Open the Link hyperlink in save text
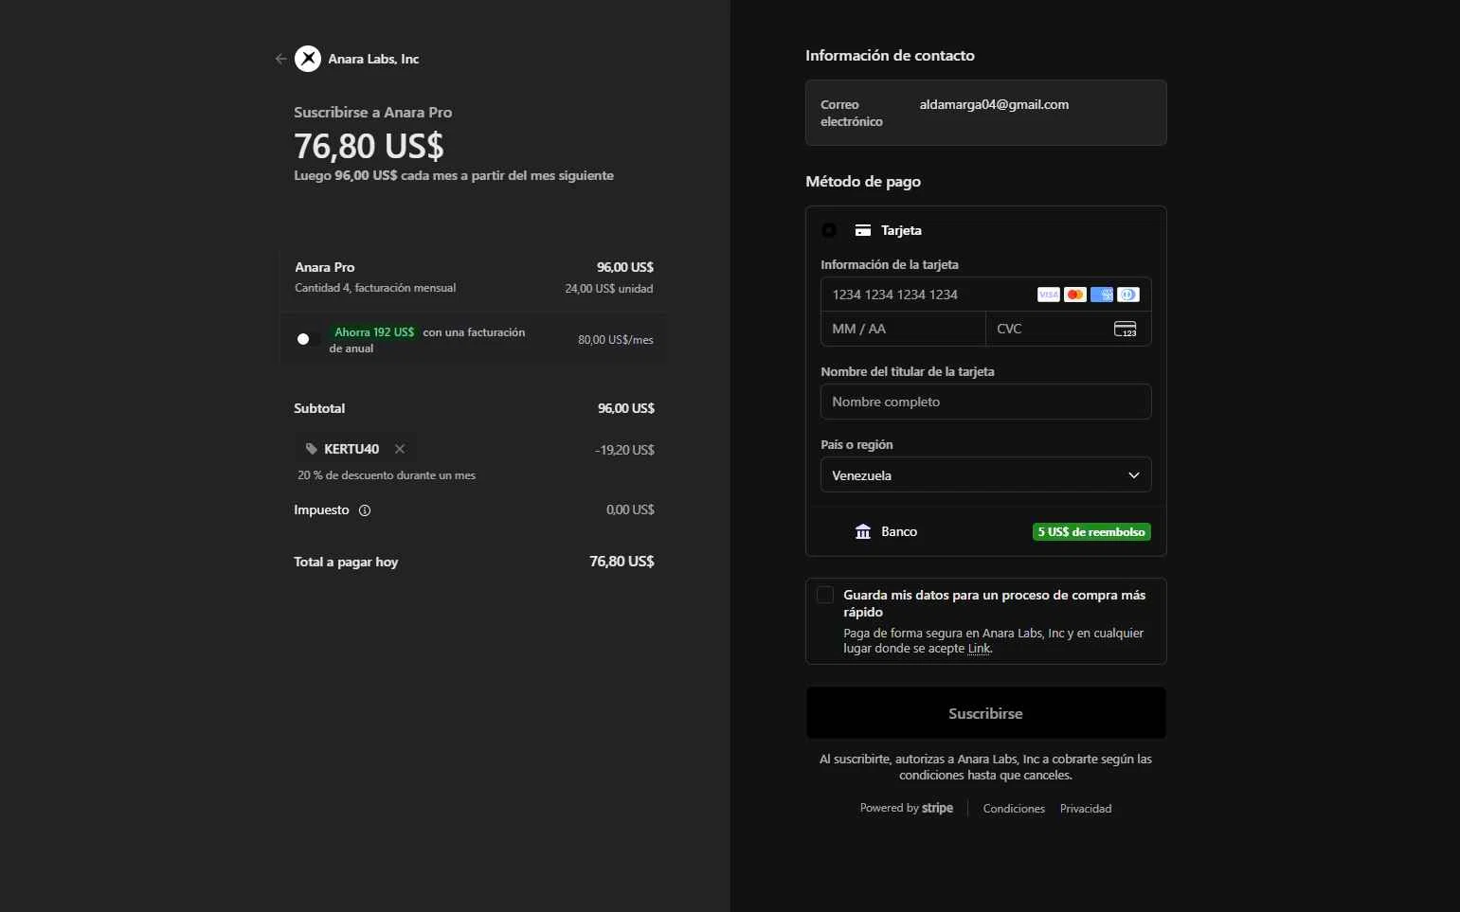 pos(979,649)
